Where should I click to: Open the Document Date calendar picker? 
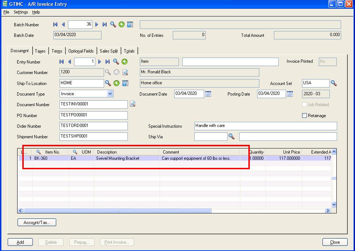pos(208,94)
